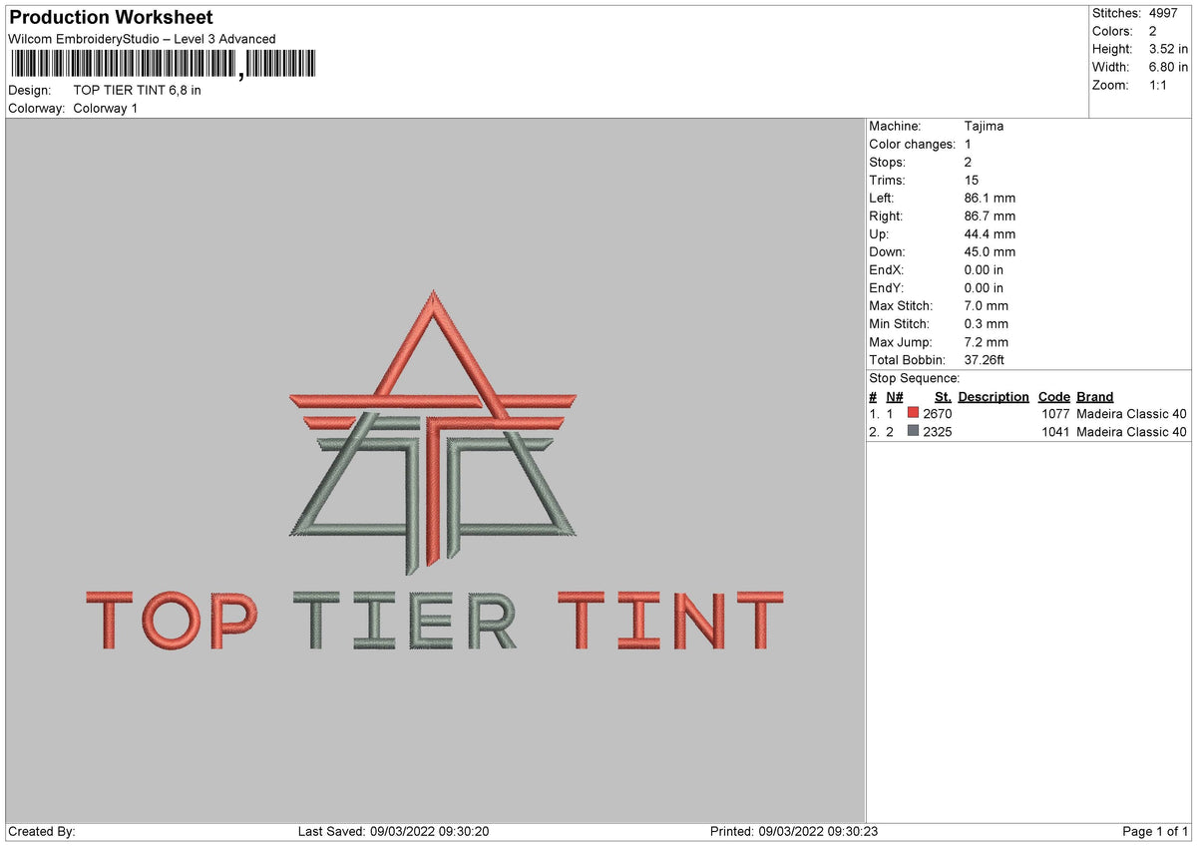This screenshot has width=1197, height=846.
Task: Click the red 2670 thread color swatch
Action: tap(913, 413)
